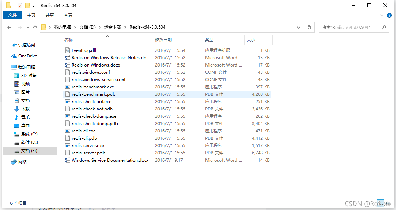Open the 下载 folder in sidebar
The height and width of the screenshot is (210, 396).
(x=22, y=109)
